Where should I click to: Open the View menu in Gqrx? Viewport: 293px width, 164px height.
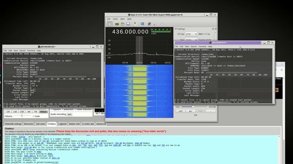(122, 19)
